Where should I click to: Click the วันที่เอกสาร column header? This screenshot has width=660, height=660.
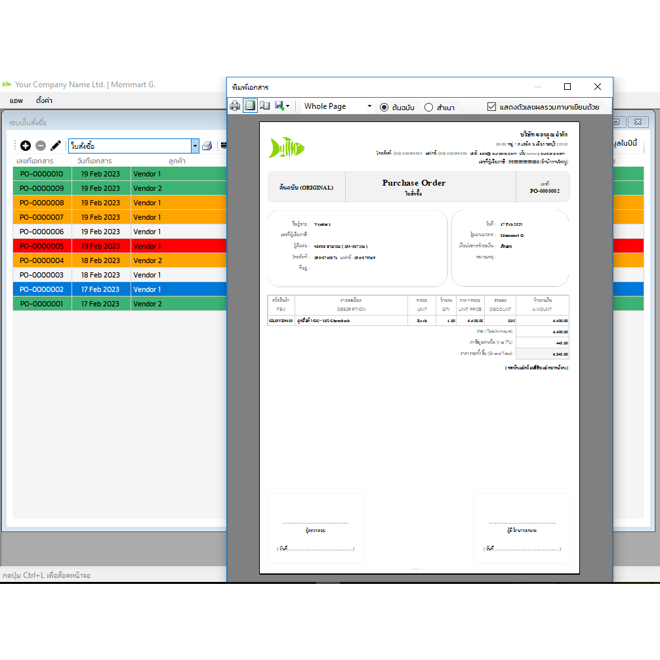click(94, 161)
